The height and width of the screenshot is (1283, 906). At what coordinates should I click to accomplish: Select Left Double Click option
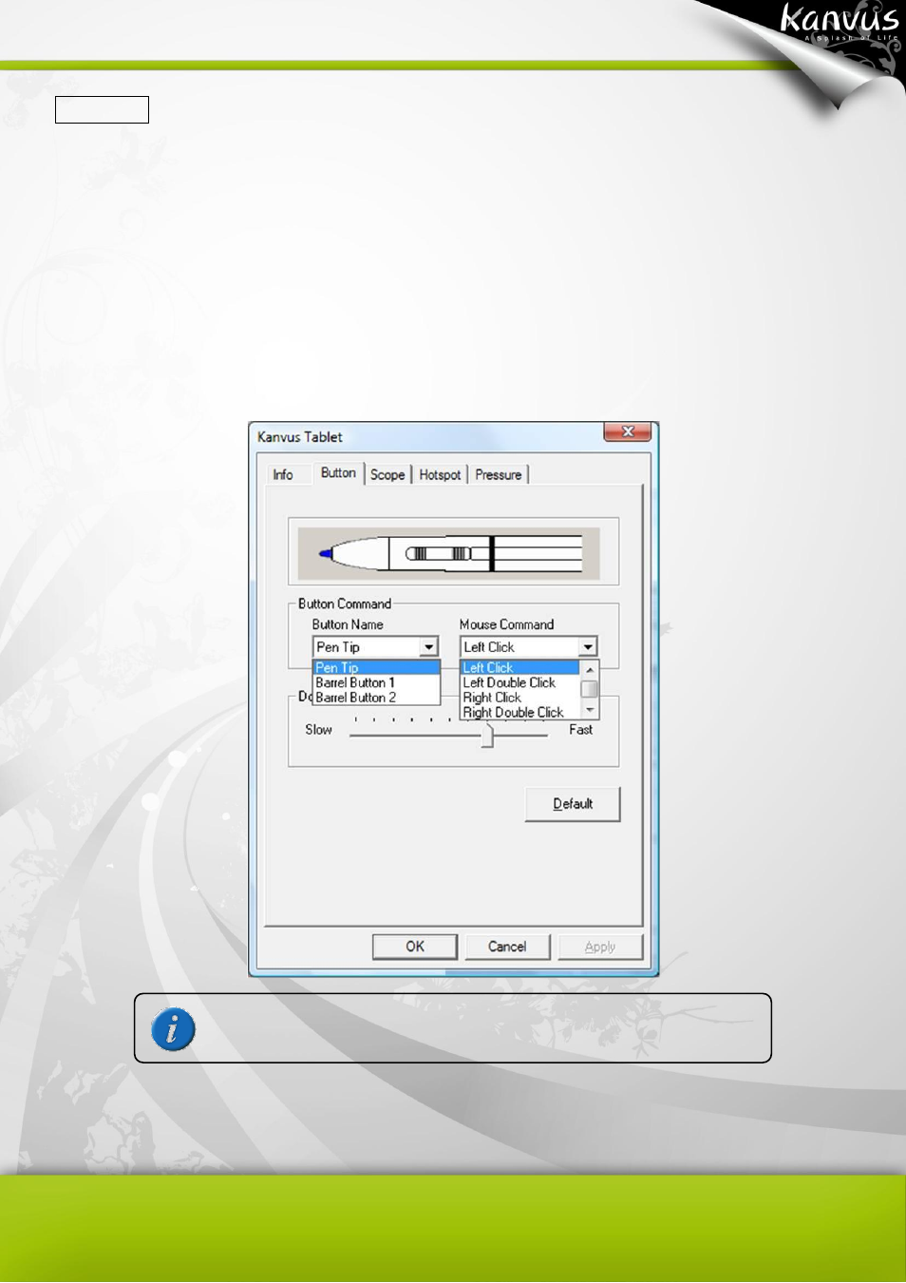click(x=519, y=682)
